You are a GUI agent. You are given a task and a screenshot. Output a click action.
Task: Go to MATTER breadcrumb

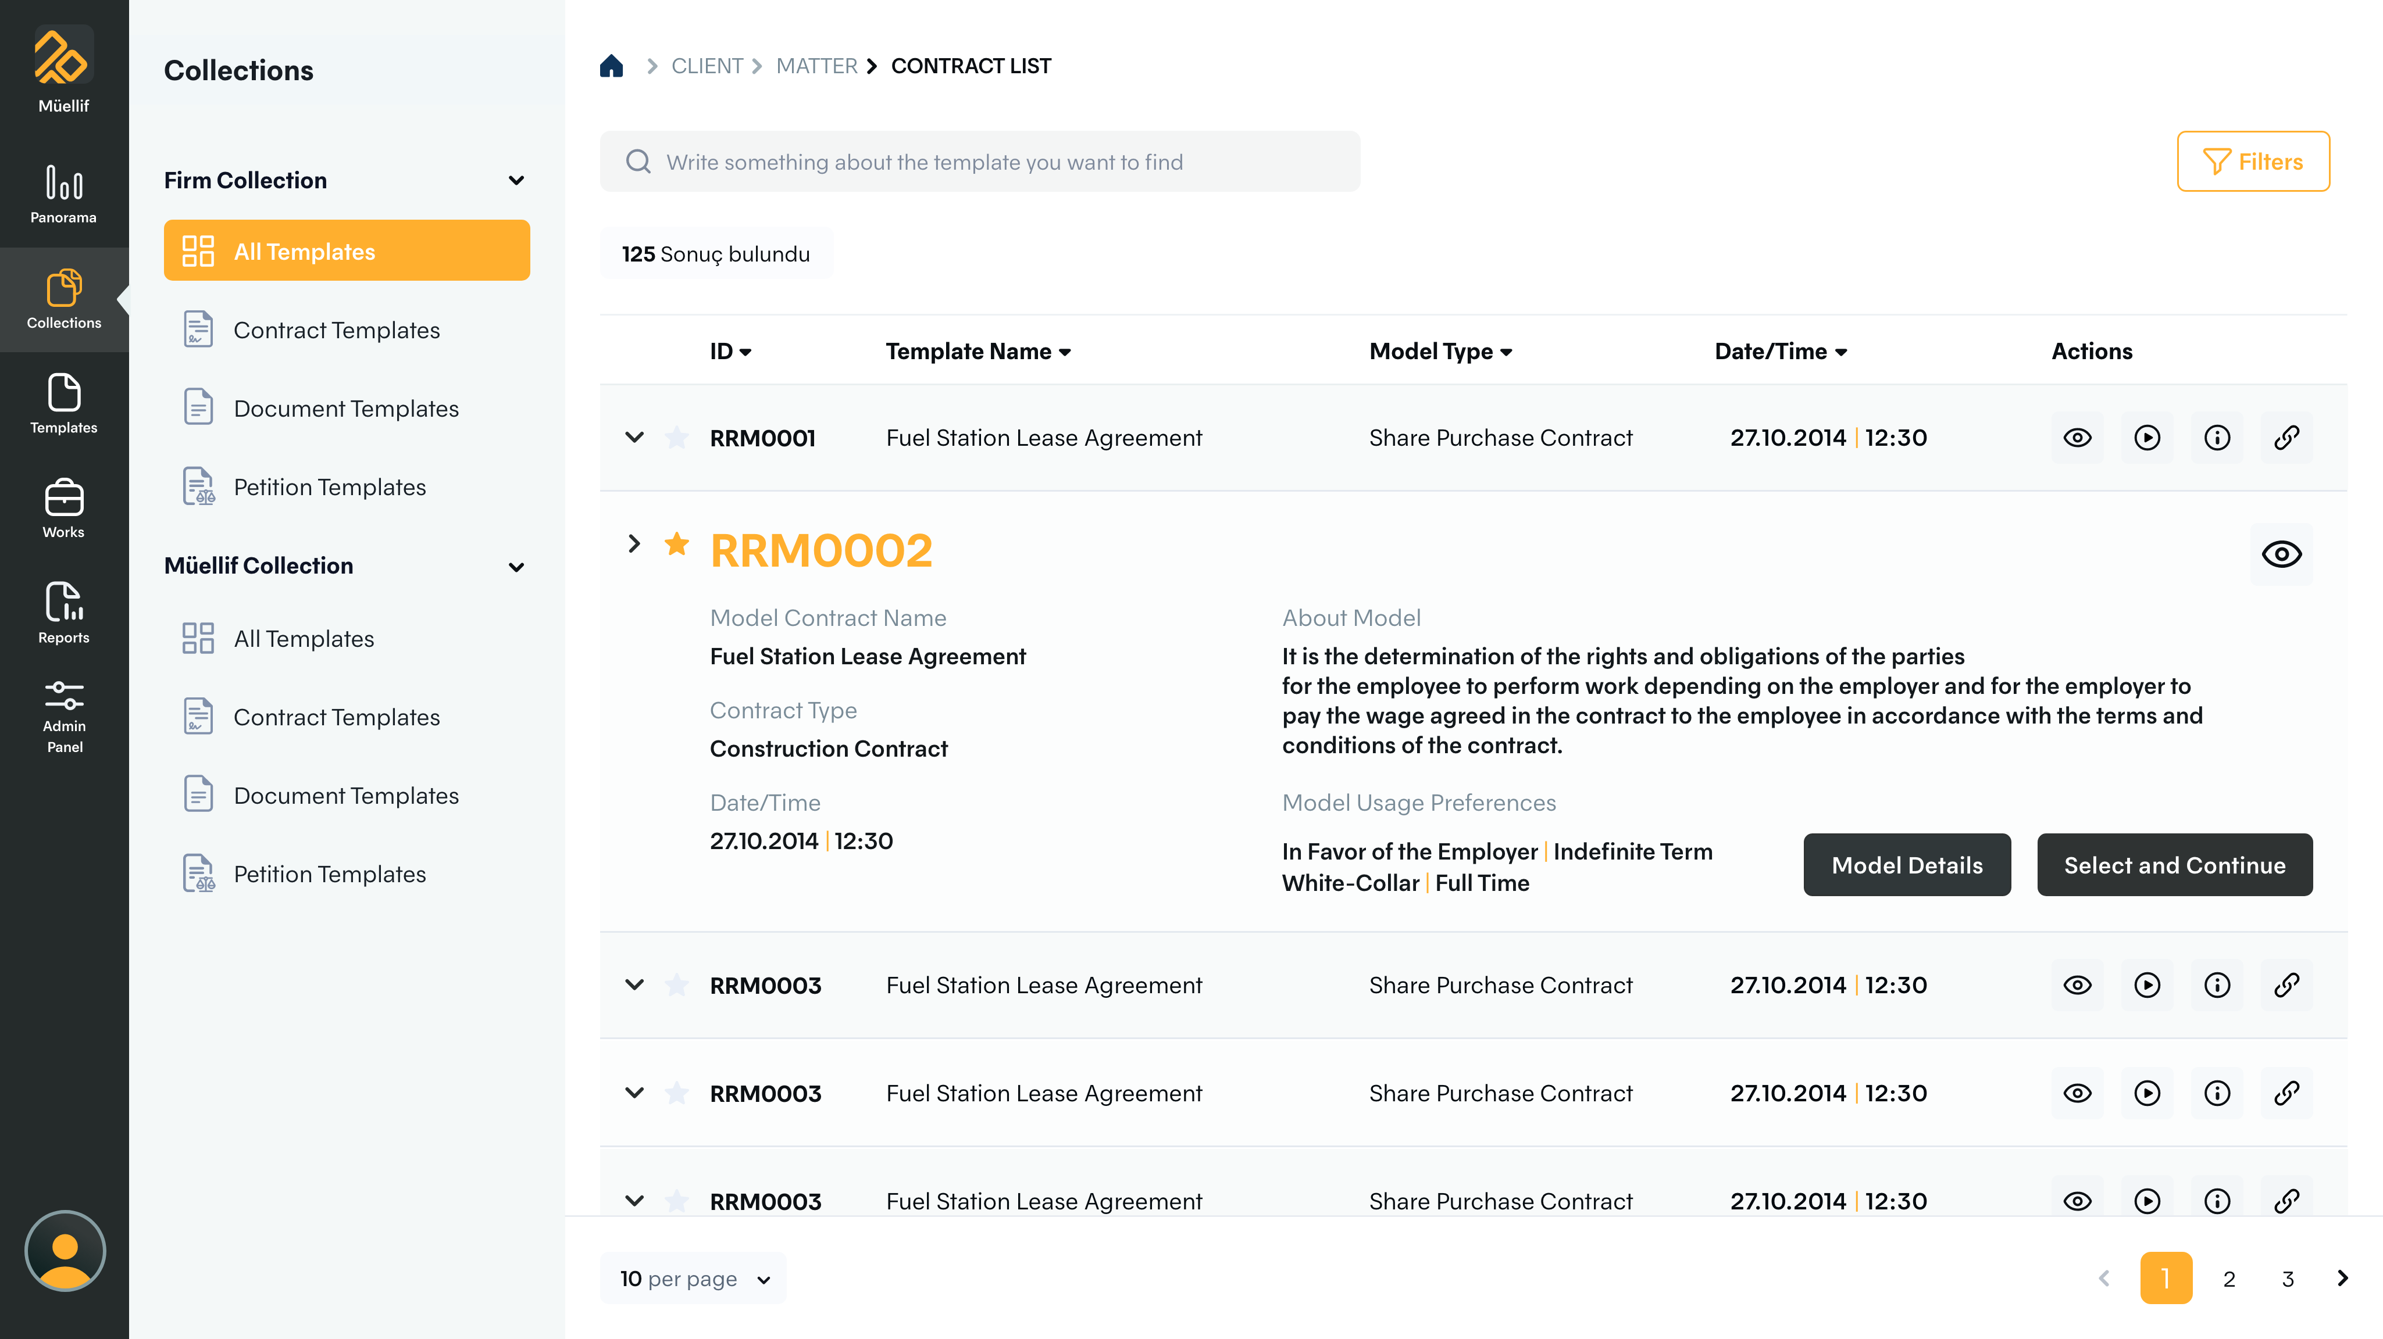coord(816,66)
